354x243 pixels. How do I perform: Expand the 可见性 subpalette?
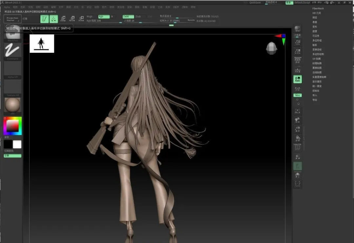(316, 36)
